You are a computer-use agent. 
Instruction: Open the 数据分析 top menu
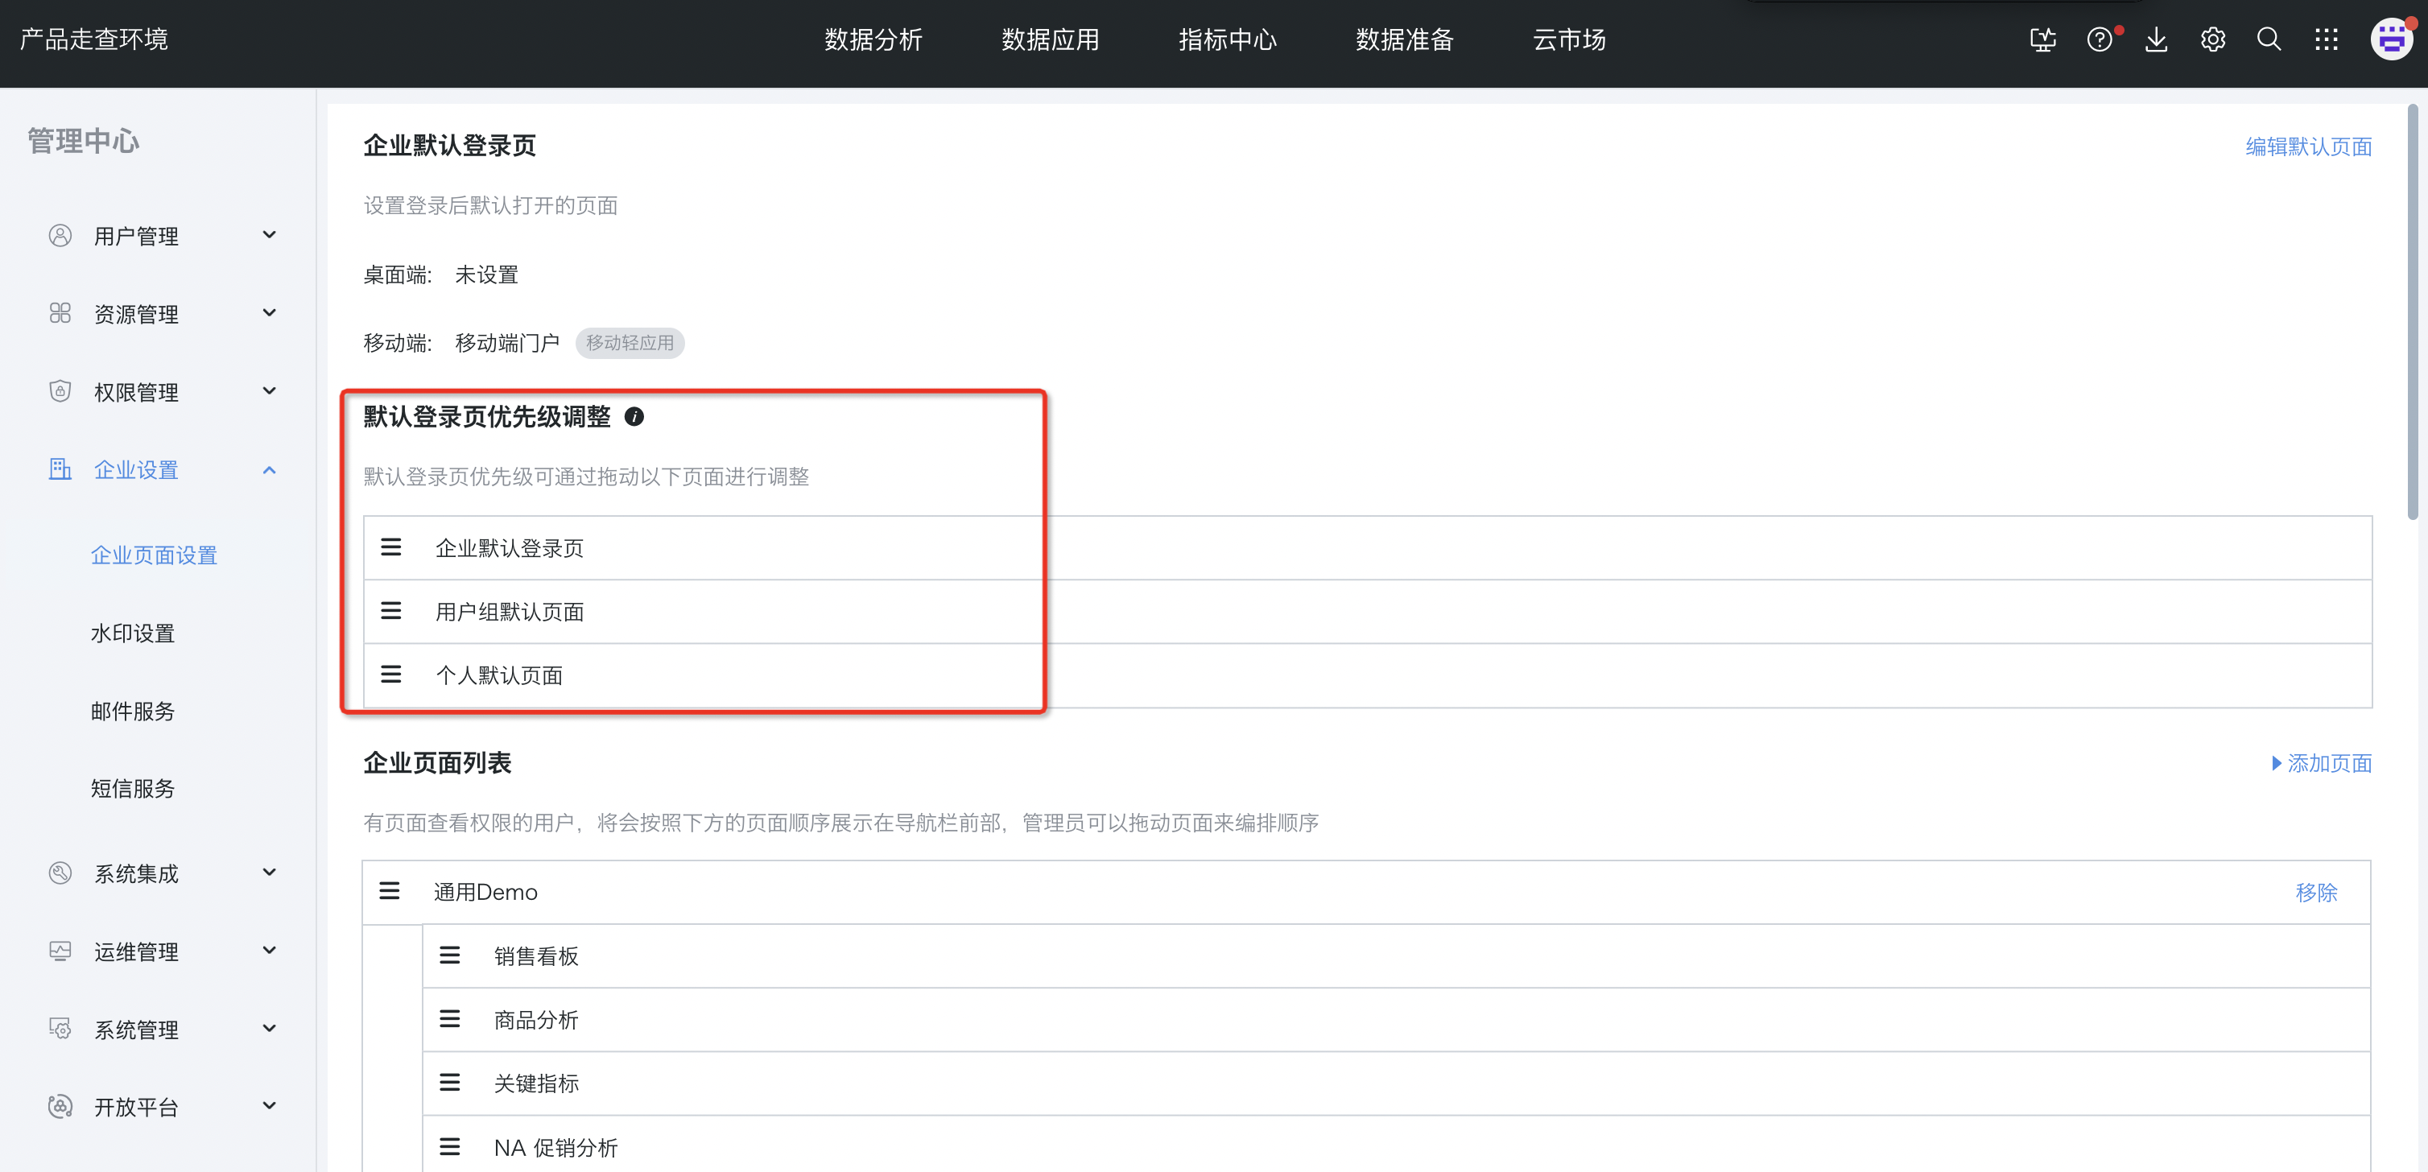873,39
